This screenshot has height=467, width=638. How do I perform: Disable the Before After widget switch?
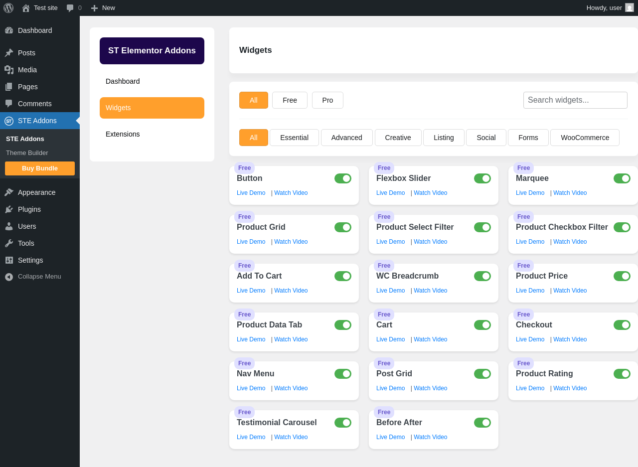pos(482,423)
